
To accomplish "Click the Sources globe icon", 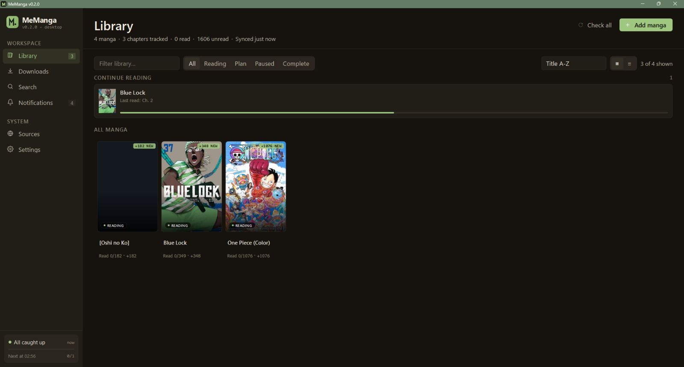I will tap(10, 134).
